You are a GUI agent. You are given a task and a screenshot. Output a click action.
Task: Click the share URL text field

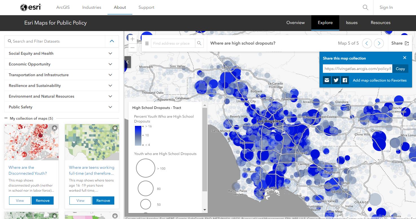[x=358, y=69]
